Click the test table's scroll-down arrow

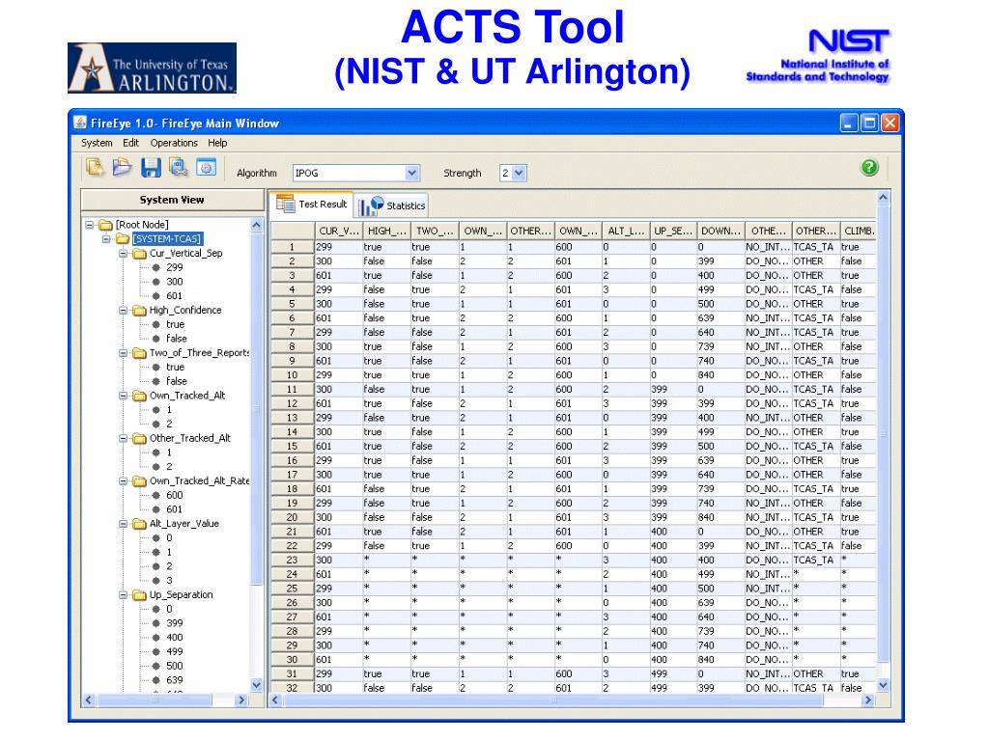[883, 685]
